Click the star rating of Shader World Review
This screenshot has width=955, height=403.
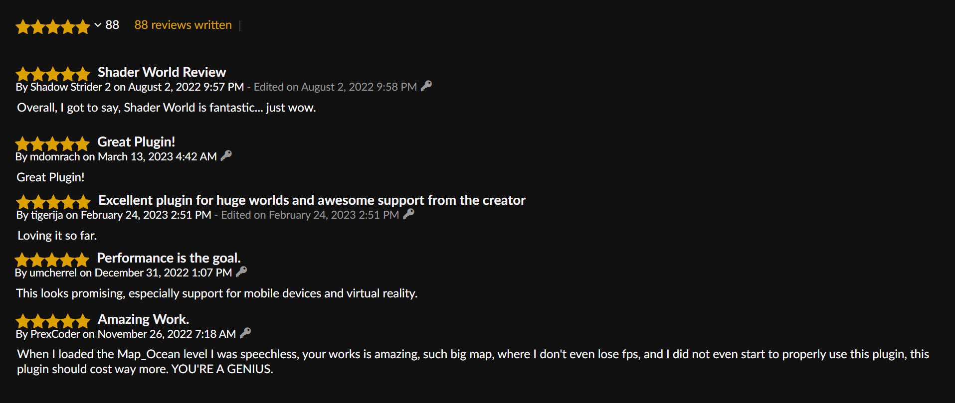(x=53, y=74)
